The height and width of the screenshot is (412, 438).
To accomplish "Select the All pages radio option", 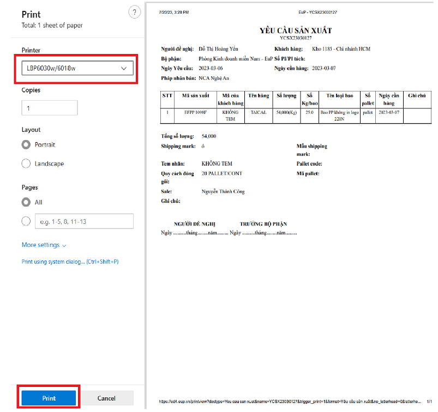I will point(26,202).
